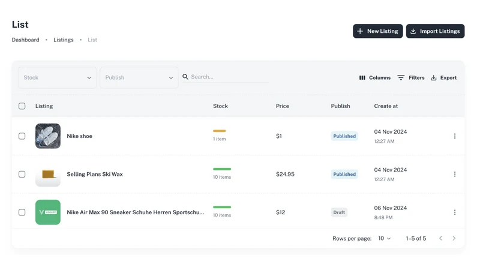Open the Filters panel

[x=411, y=78]
